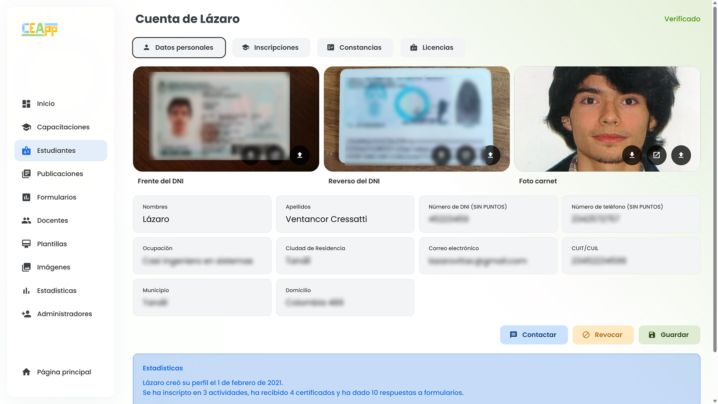This screenshot has width=718, height=404.
Task: Click the badge icon in Licencias
Action: pyautogui.click(x=414, y=48)
